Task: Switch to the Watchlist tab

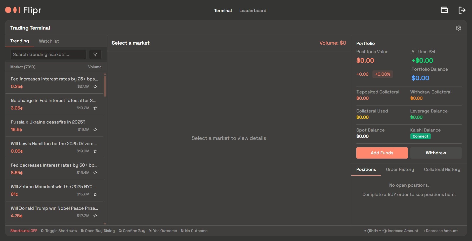Action: (x=49, y=41)
